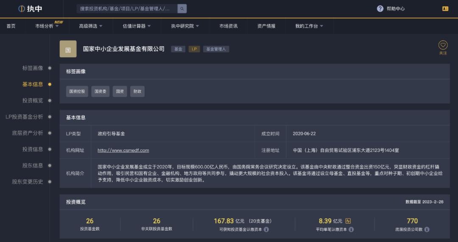The image size is (458, 242).
Task: Select 基本信息 in the sidebar
Action: point(33,84)
